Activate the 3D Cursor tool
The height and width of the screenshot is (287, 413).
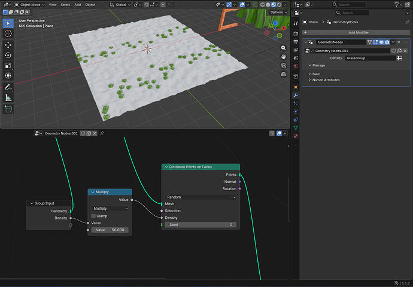click(x=8, y=33)
